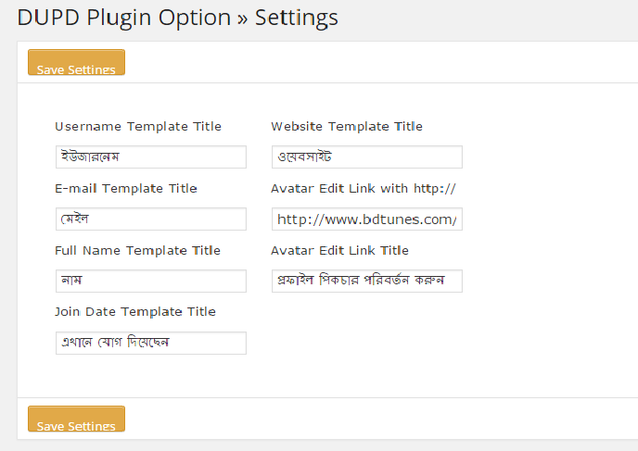Screen dimensions: 638x451
Task: Click the "E-mail Template Title" label
Action: 126,189
